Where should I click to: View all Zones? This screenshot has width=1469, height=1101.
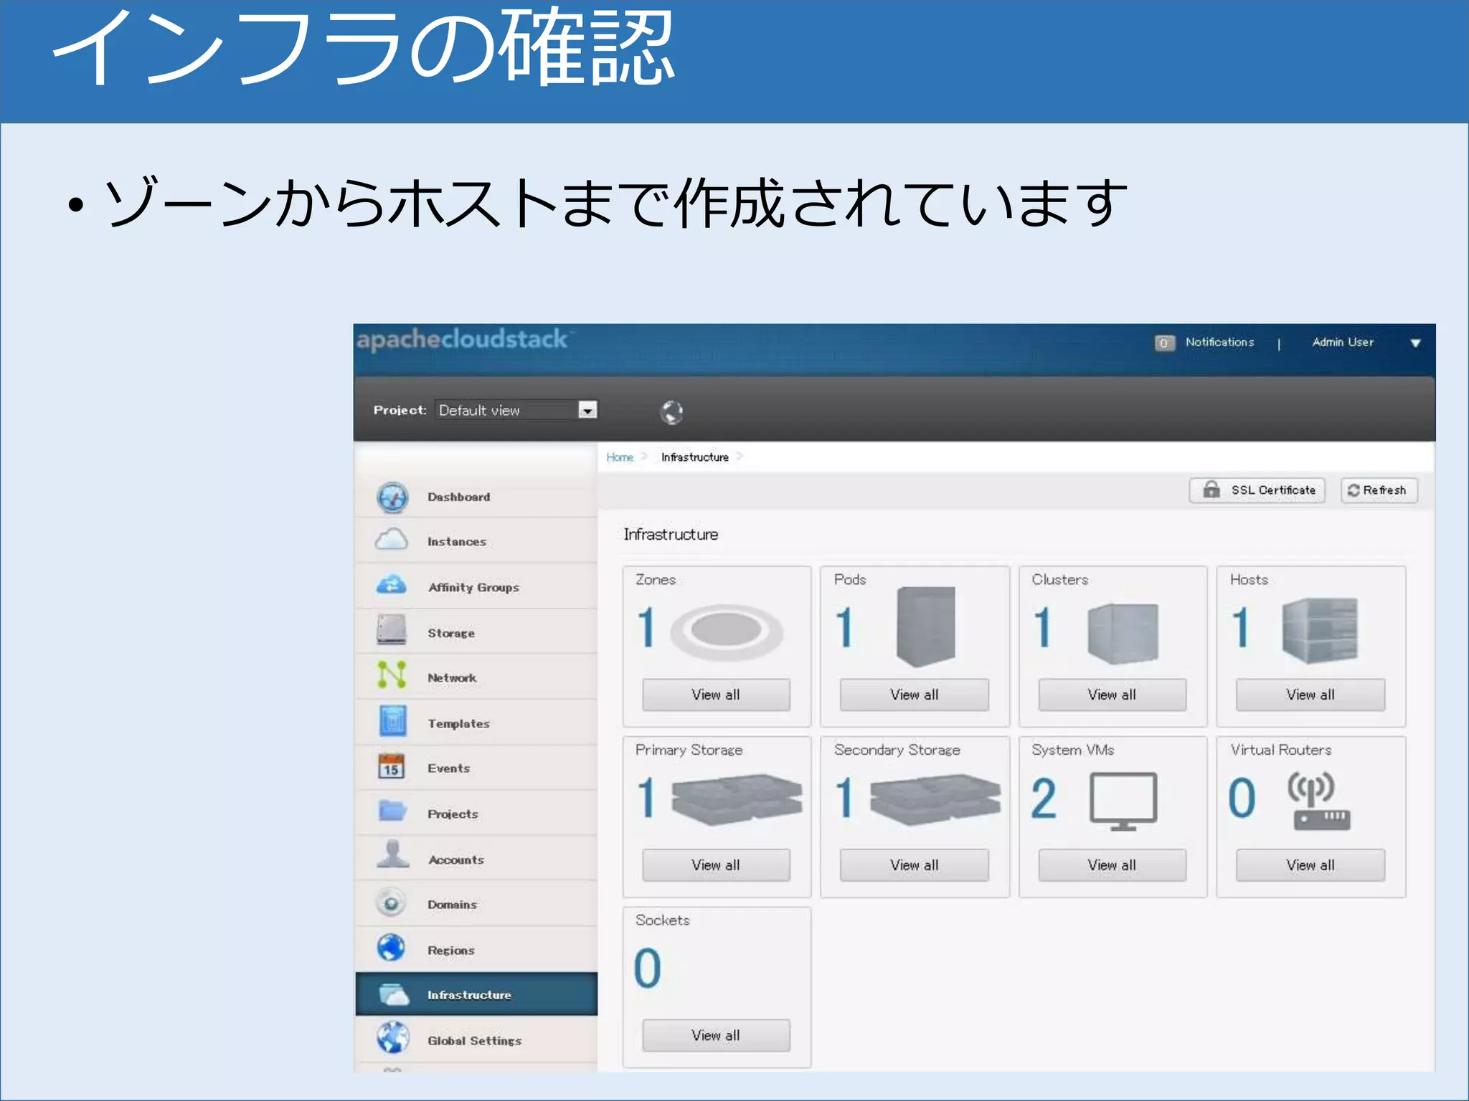(716, 695)
